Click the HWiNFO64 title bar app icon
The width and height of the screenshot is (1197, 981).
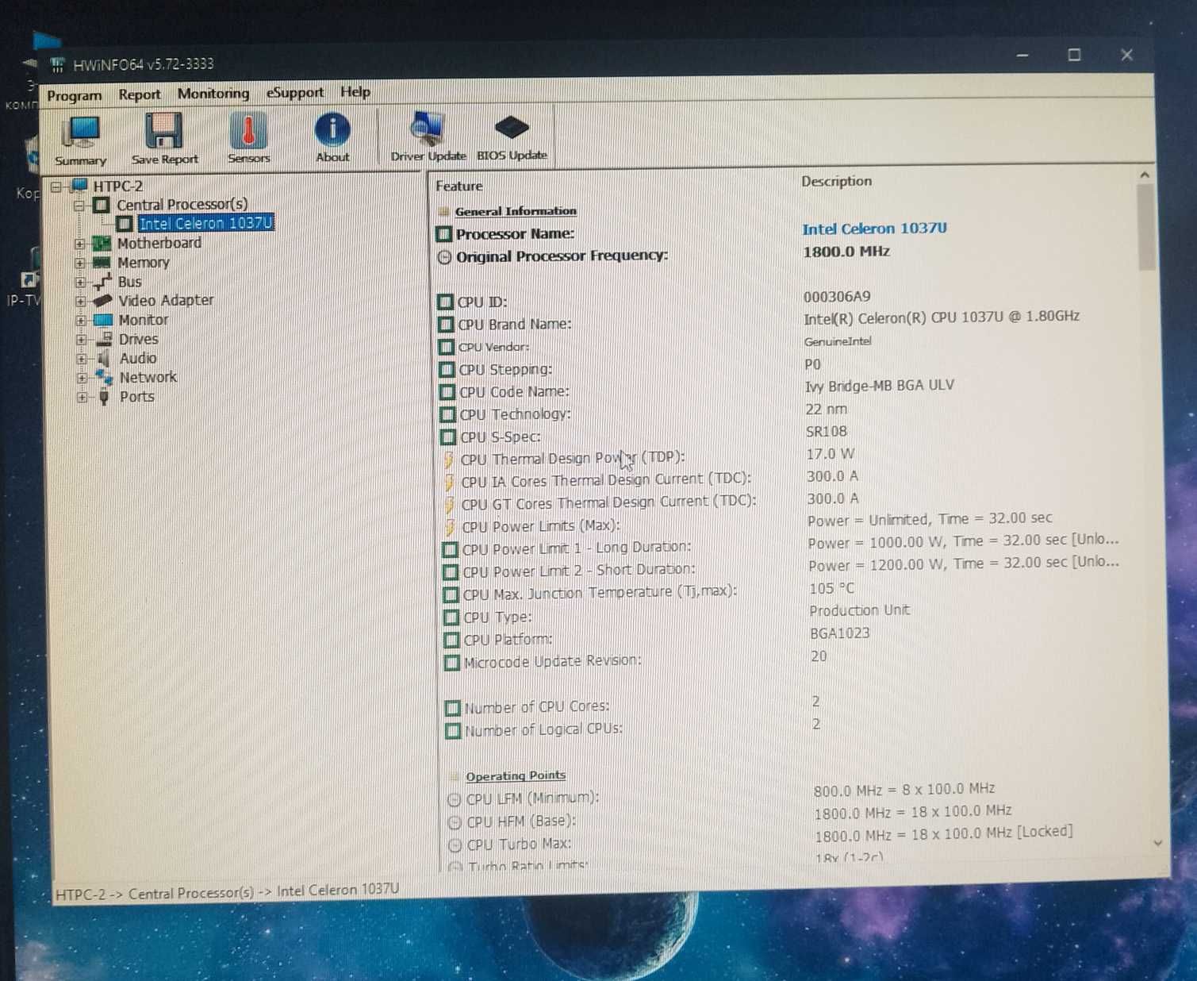[x=57, y=66]
